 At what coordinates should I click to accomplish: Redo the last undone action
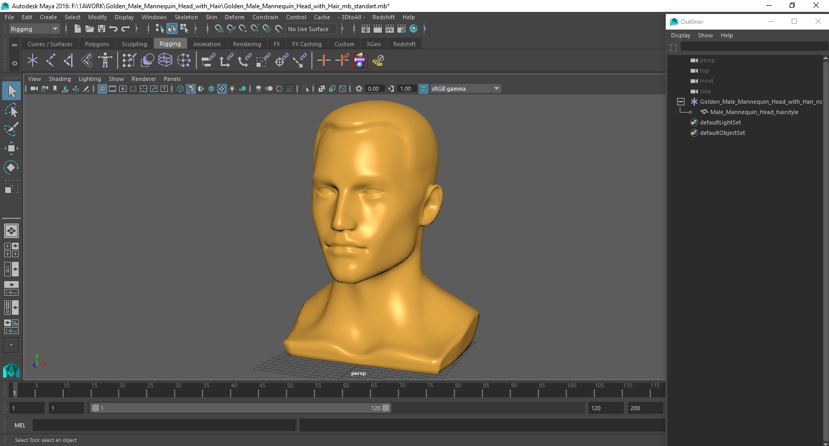click(125, 29)
